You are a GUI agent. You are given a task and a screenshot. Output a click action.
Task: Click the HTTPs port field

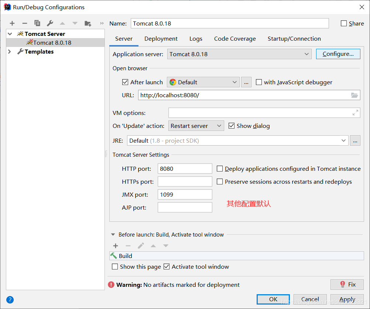click(185, 182)
